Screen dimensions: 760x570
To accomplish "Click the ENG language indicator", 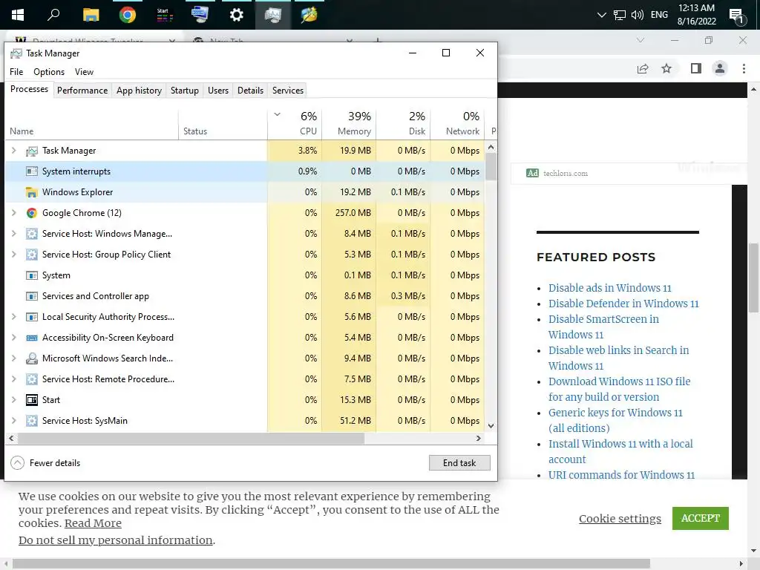I will click(x=659, y=15).
